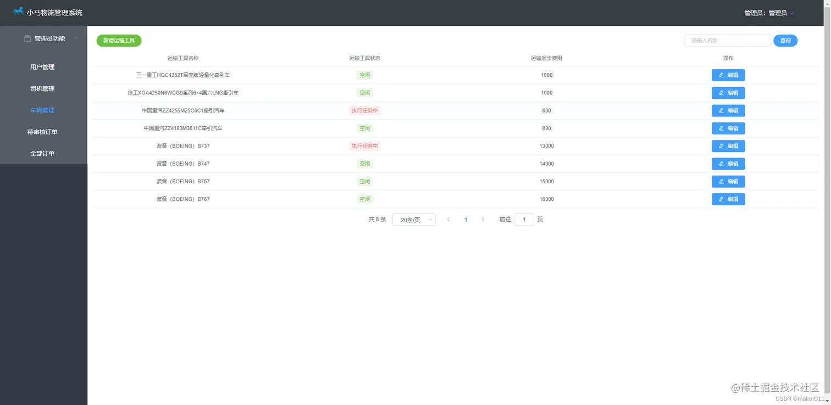Screen dimensions: 831x405
Task: Edit the 波音 B767 row
Action: (728, 199)
